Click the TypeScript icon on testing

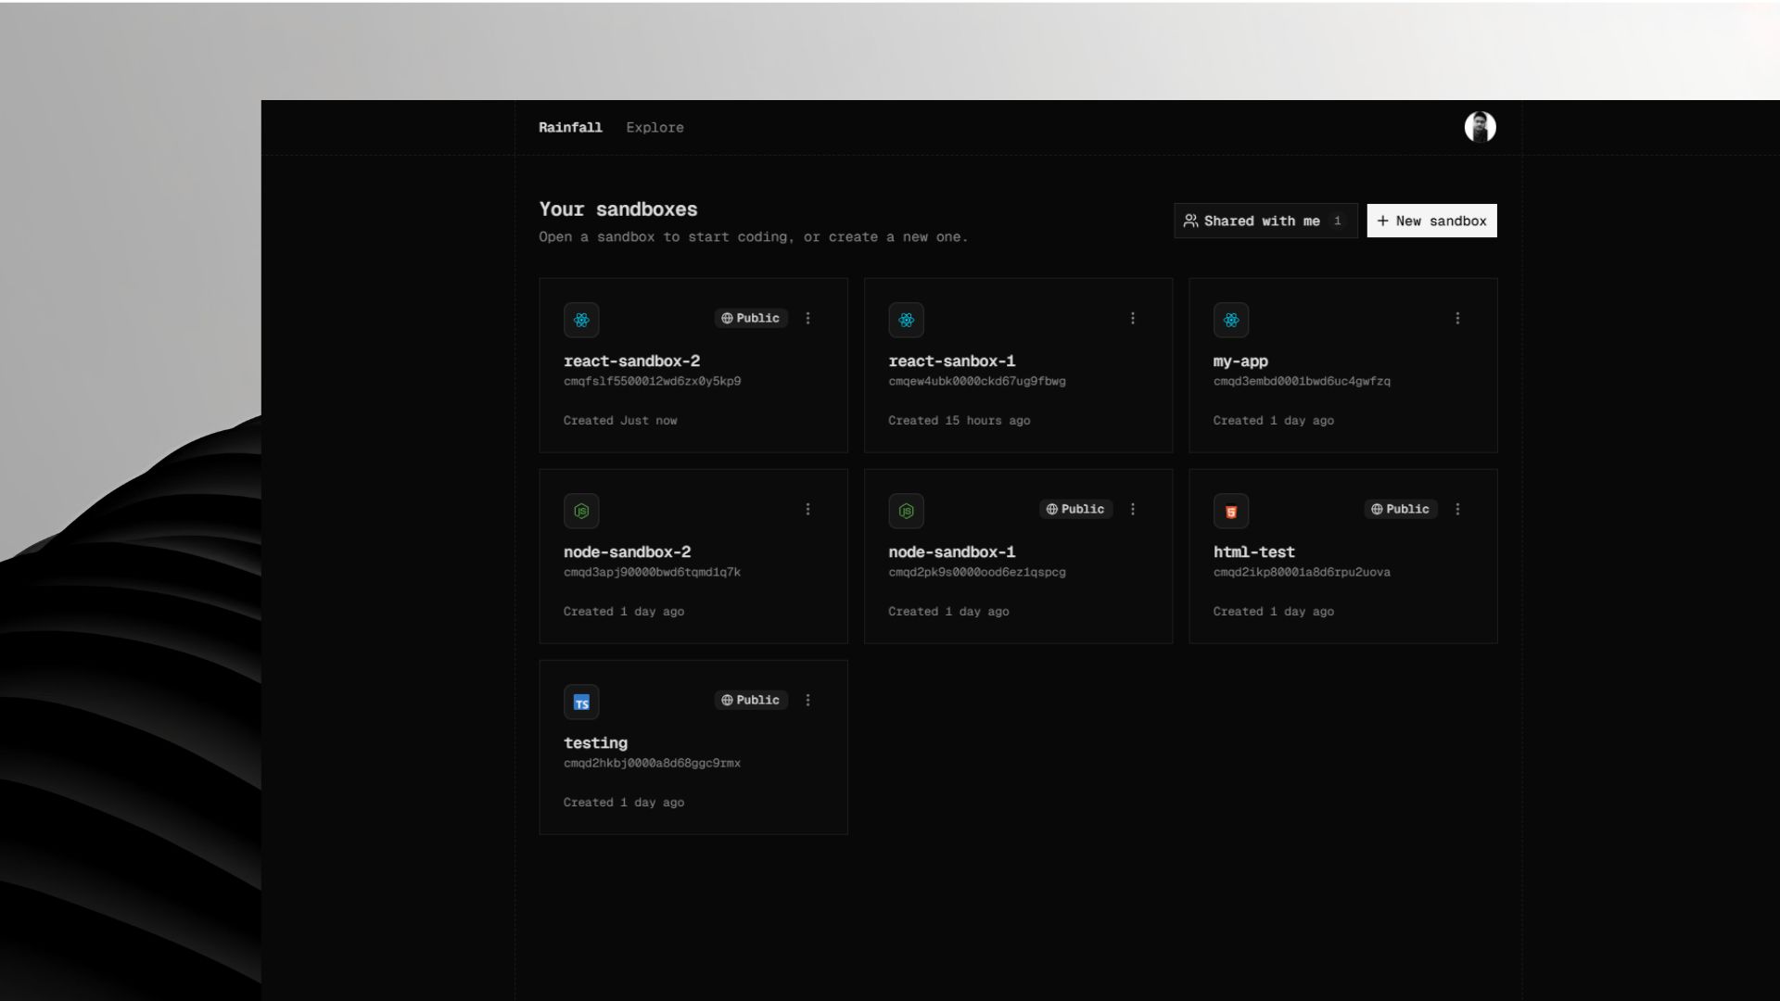tap(581, 702)
